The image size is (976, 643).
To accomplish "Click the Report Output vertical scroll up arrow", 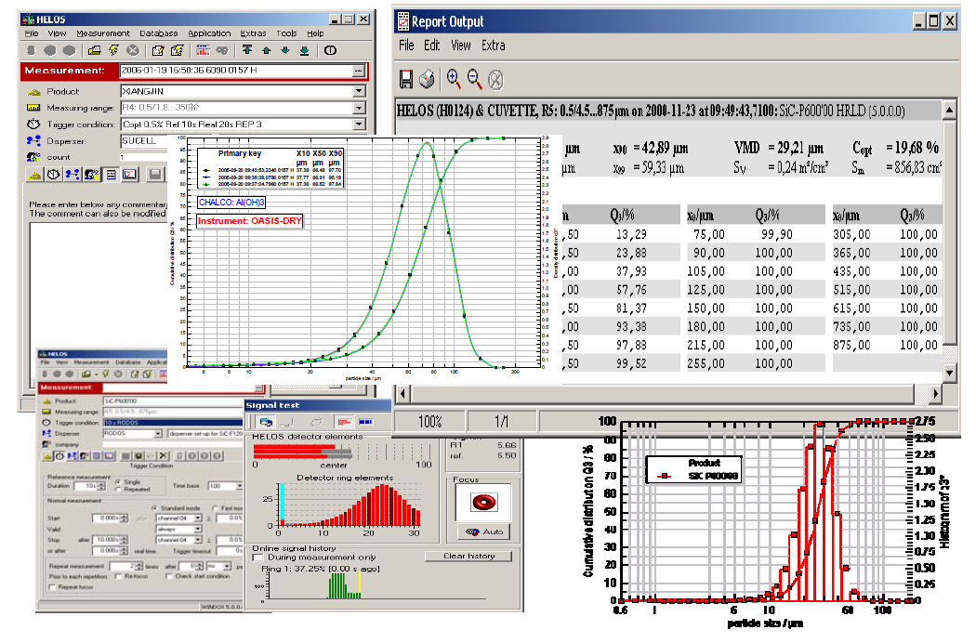I will pos(949,111).
